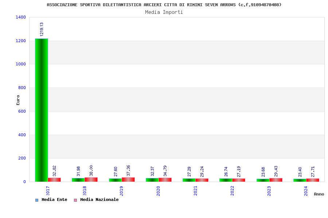
Task: Click the pink Media Nazionale legend swatch
Action: 75,200
